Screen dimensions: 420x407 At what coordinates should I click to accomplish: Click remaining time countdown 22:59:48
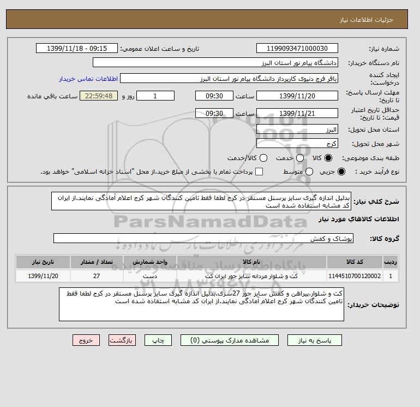[x=99, y=96]
